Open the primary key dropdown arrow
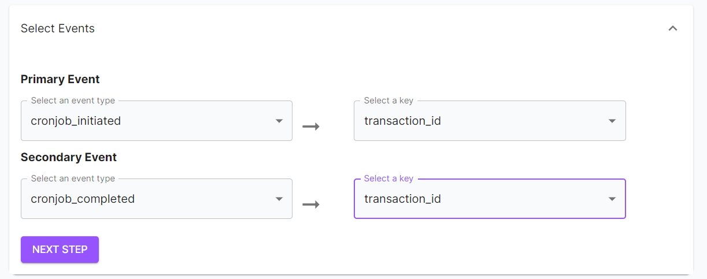The height and width of the screenshot is (279, 707). click(612, 121)
